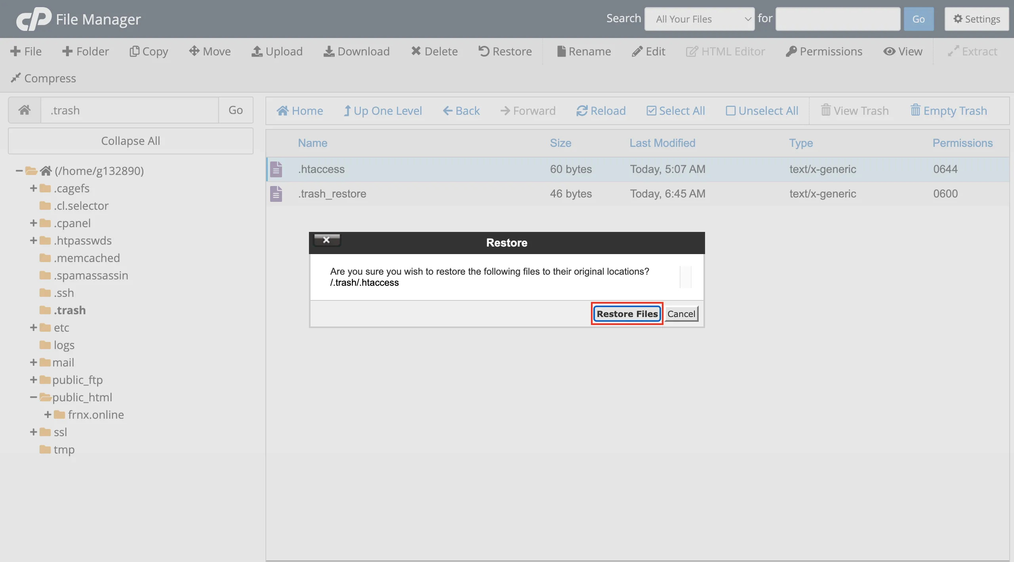Image resolution: width=1014 pixels, height=562 pixels.
Task: Create a new file with File button
Action: [x=26, y=51]
